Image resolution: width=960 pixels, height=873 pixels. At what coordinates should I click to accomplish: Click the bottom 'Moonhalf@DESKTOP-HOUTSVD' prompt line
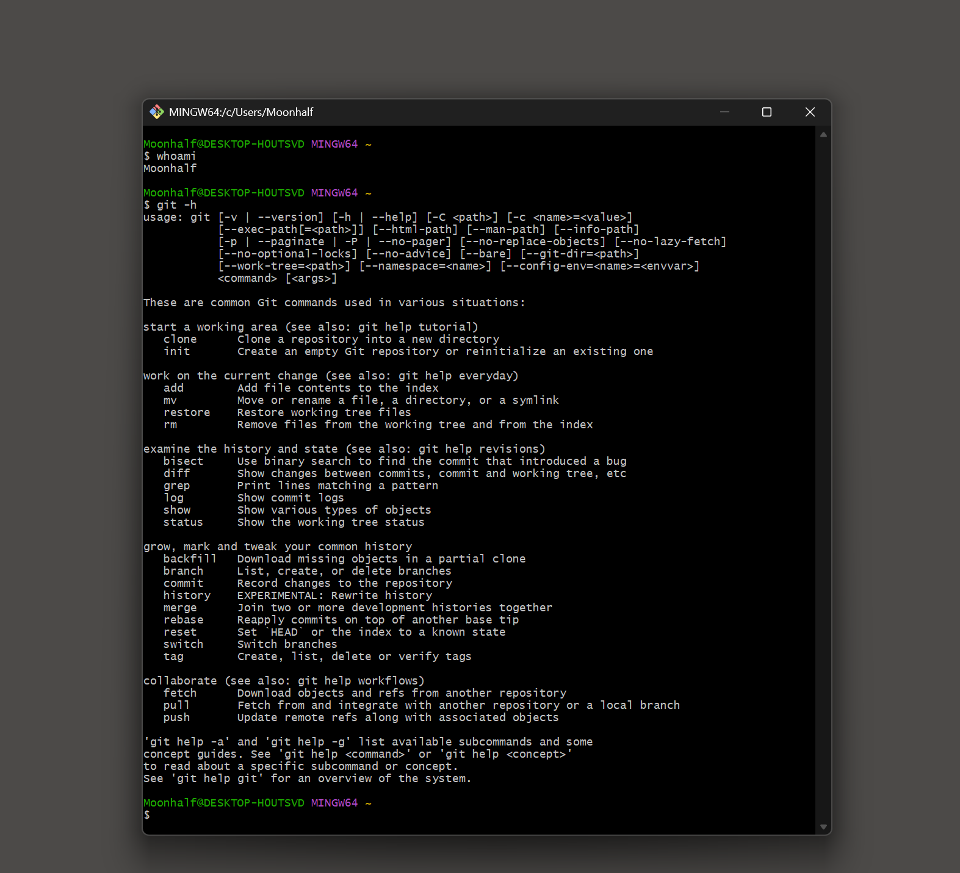tap(258, 803)
